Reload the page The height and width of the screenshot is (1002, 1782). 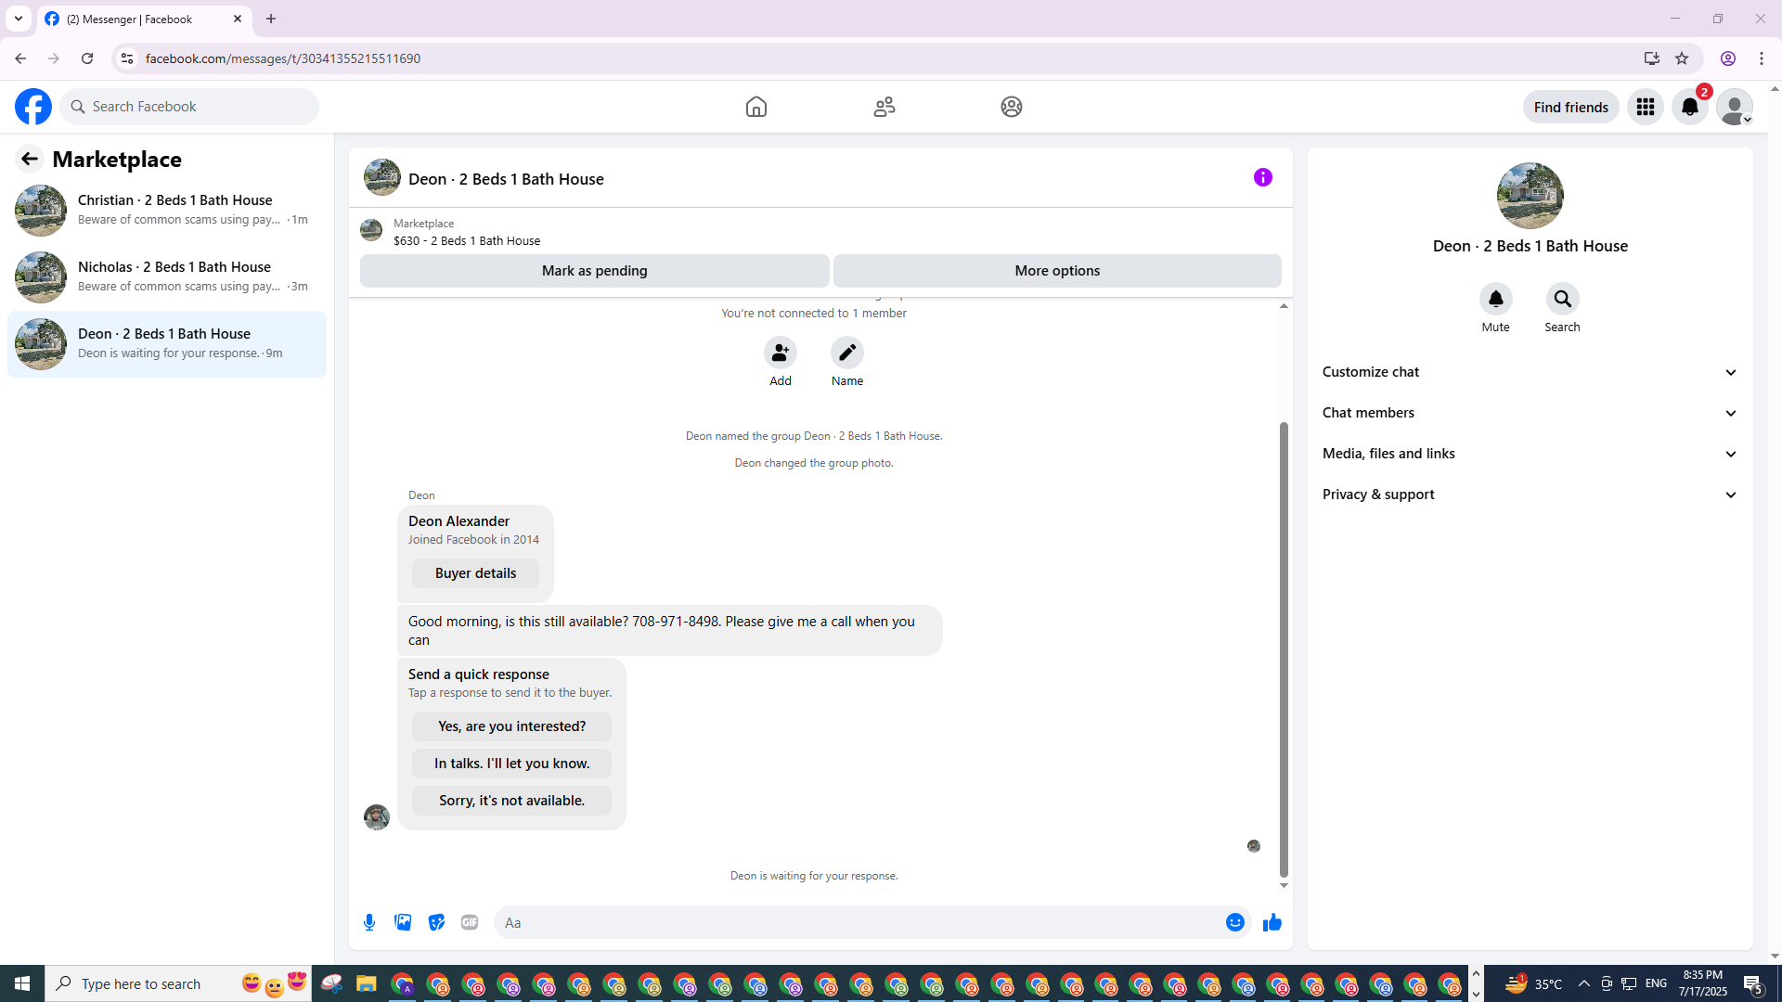point(87,58)
